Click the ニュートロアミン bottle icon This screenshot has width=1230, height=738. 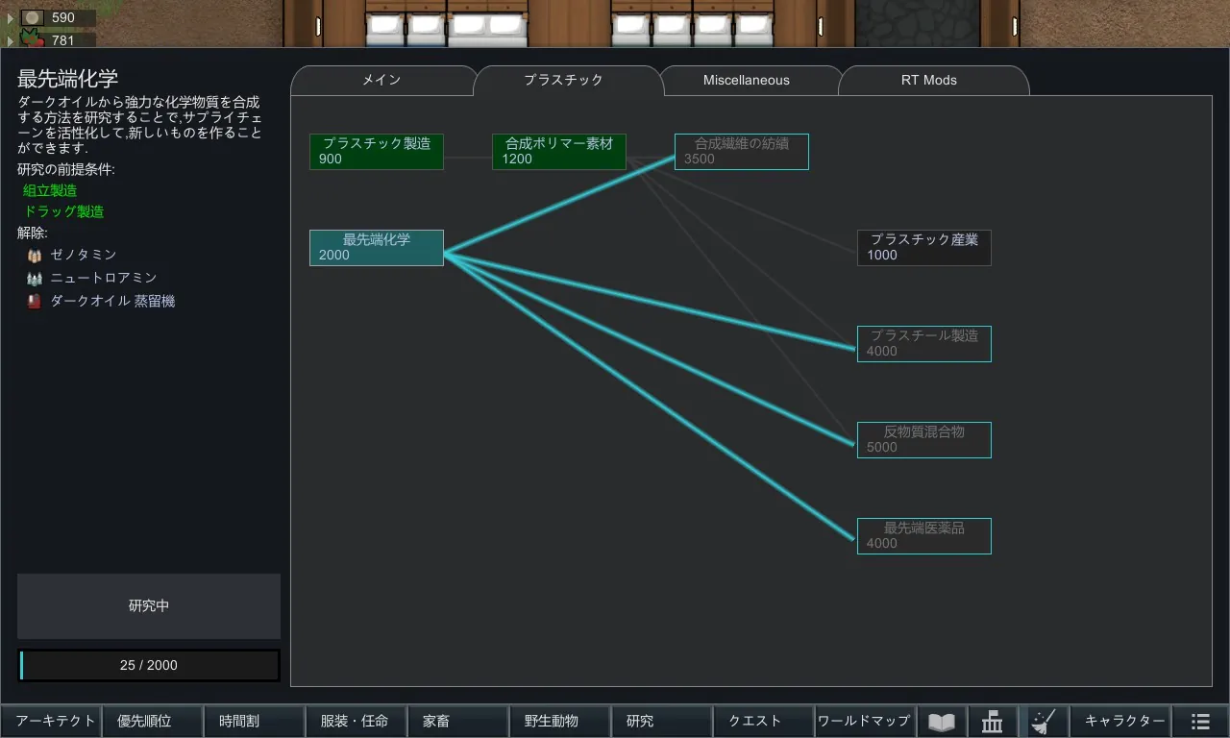pyautogui.click(x=35, y=278)
